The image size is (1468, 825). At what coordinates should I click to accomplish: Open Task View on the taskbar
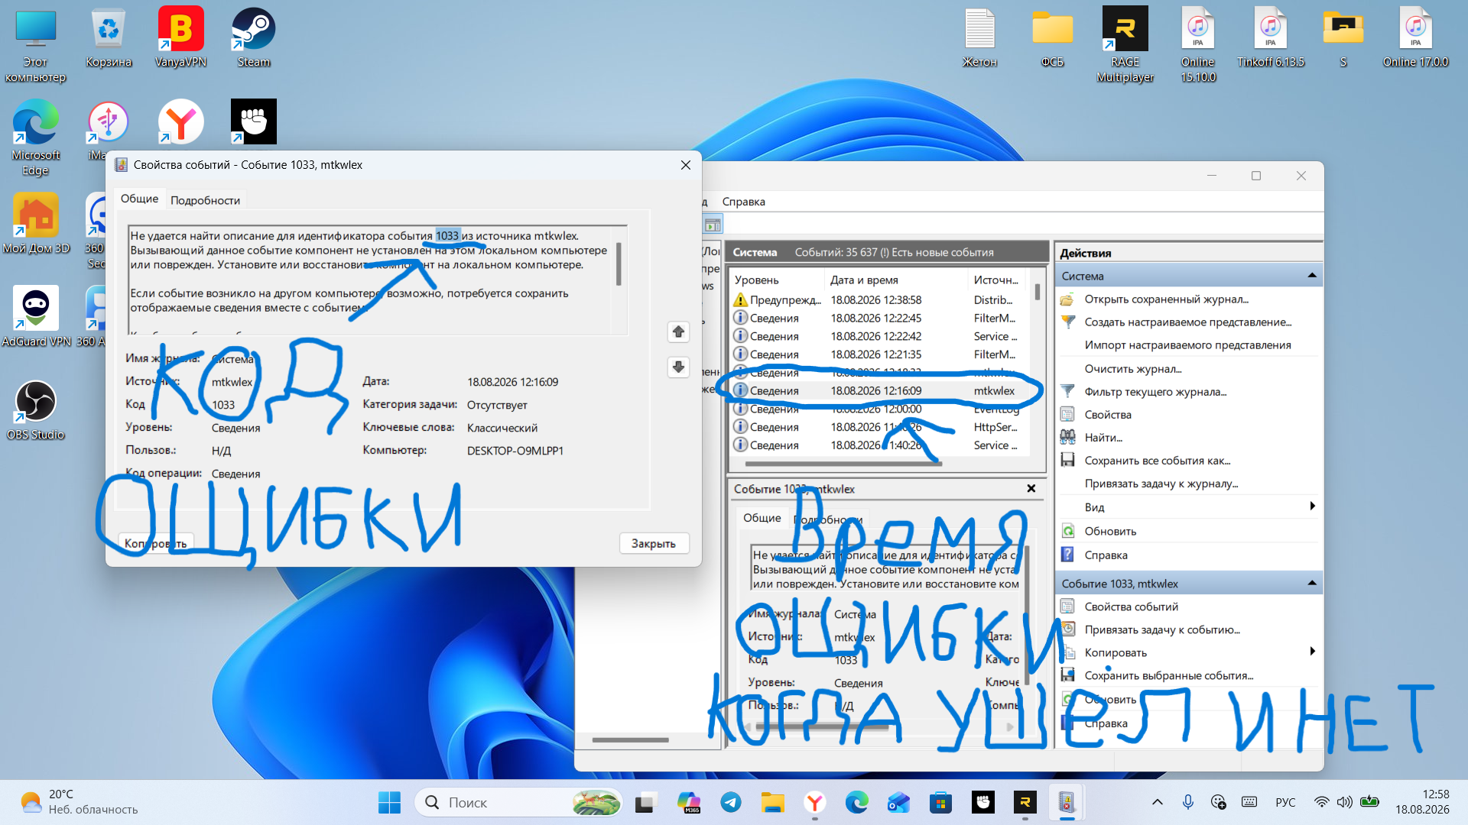(x=646, y=802)
